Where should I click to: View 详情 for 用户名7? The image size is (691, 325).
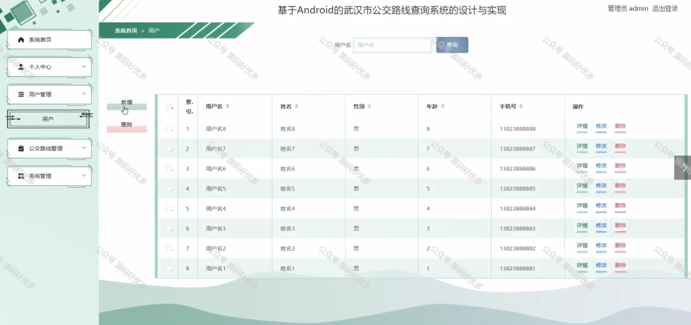[582, 146]
